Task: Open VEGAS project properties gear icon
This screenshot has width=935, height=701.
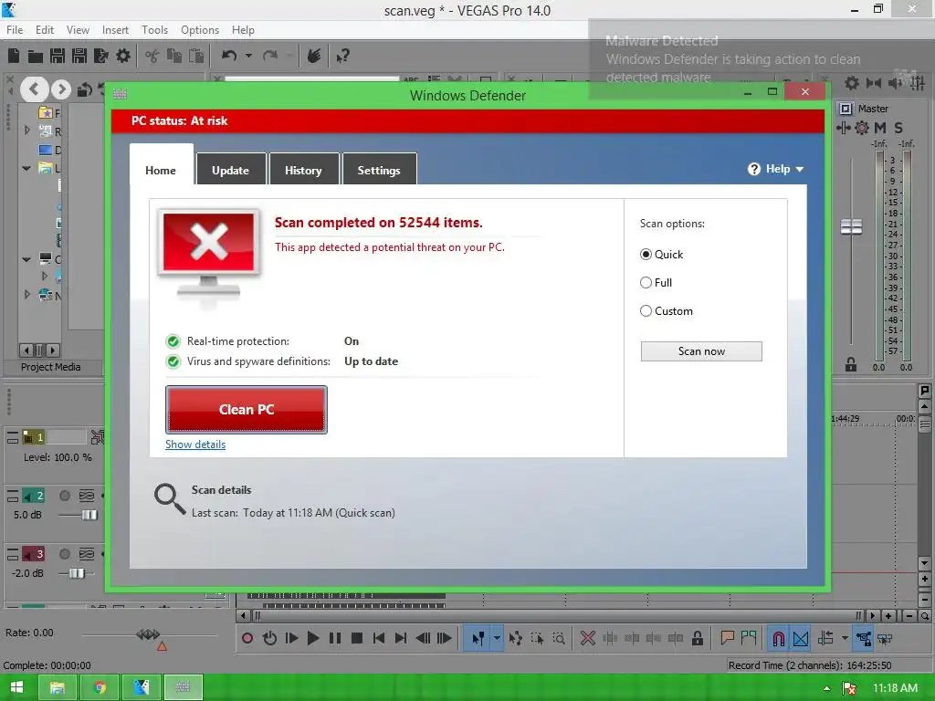Action: click(x=123, y=56)
